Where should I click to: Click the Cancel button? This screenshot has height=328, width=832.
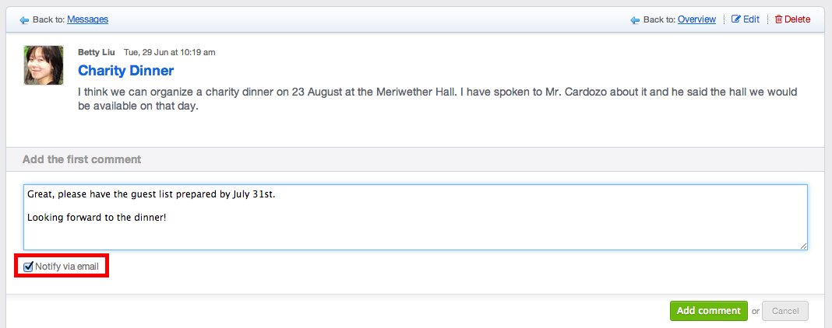click(784, 311)
